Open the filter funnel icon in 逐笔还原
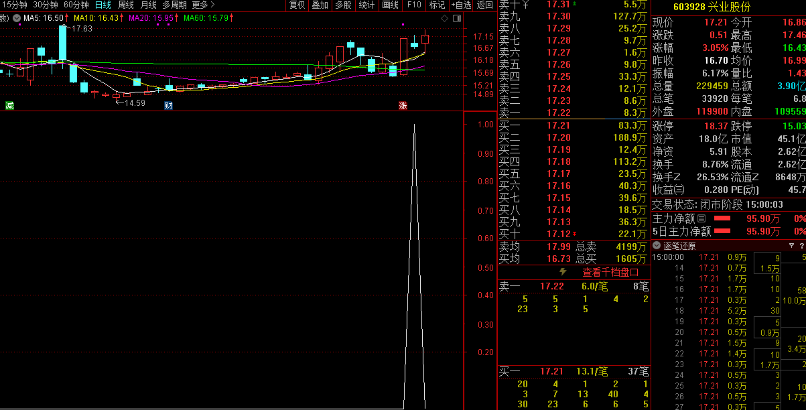 point(791,245)
